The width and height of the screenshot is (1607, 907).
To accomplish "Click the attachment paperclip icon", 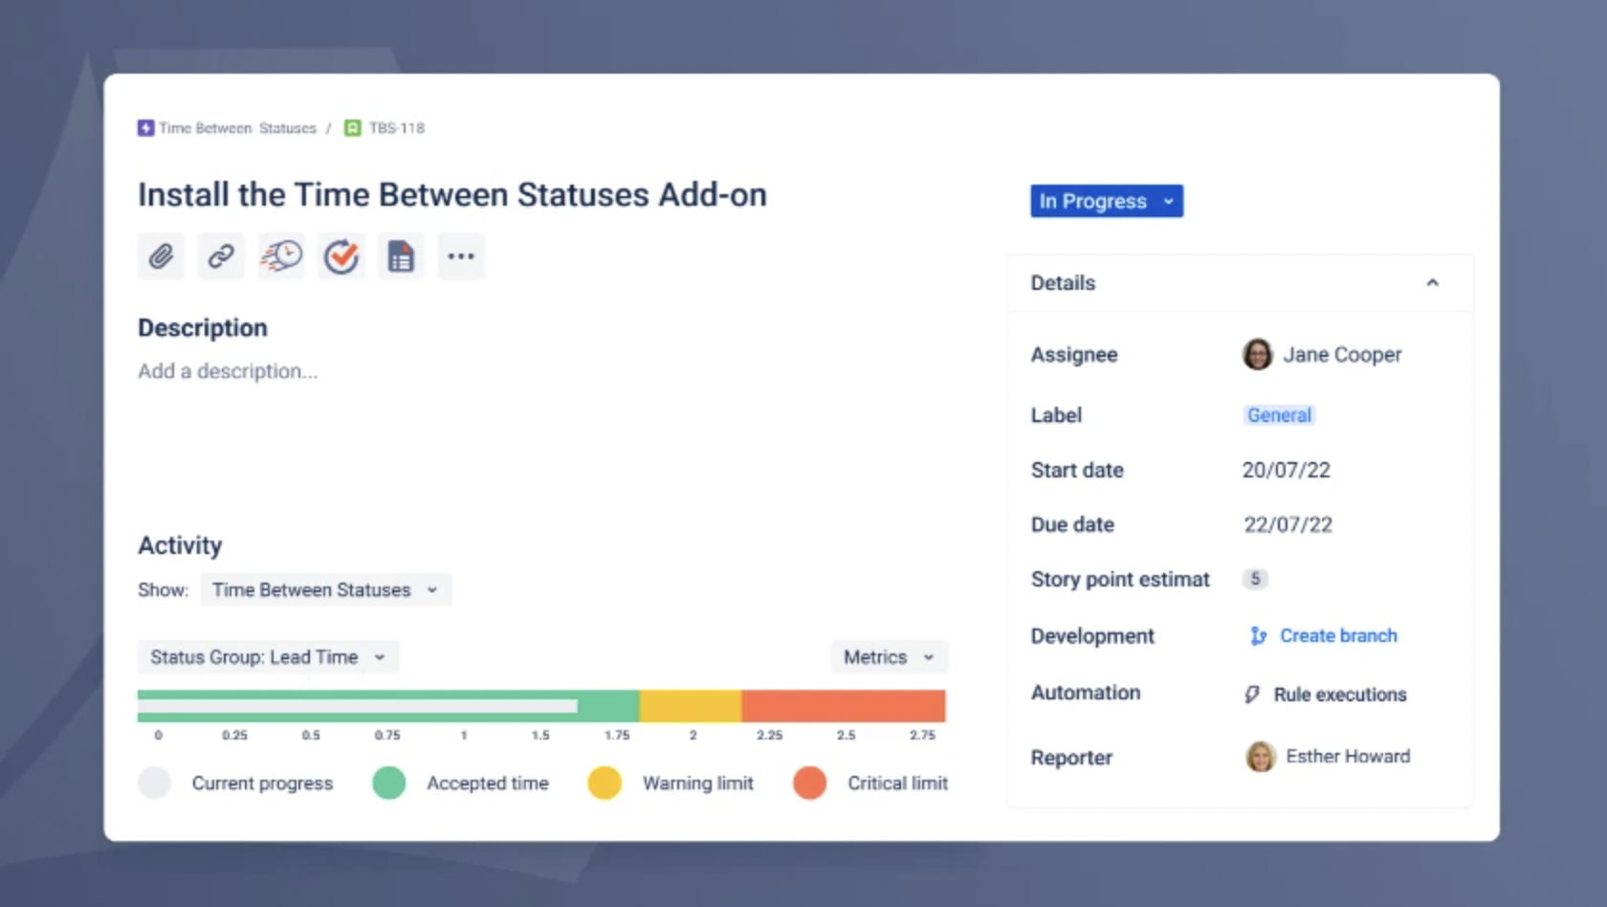I will (x=161, y=255).
